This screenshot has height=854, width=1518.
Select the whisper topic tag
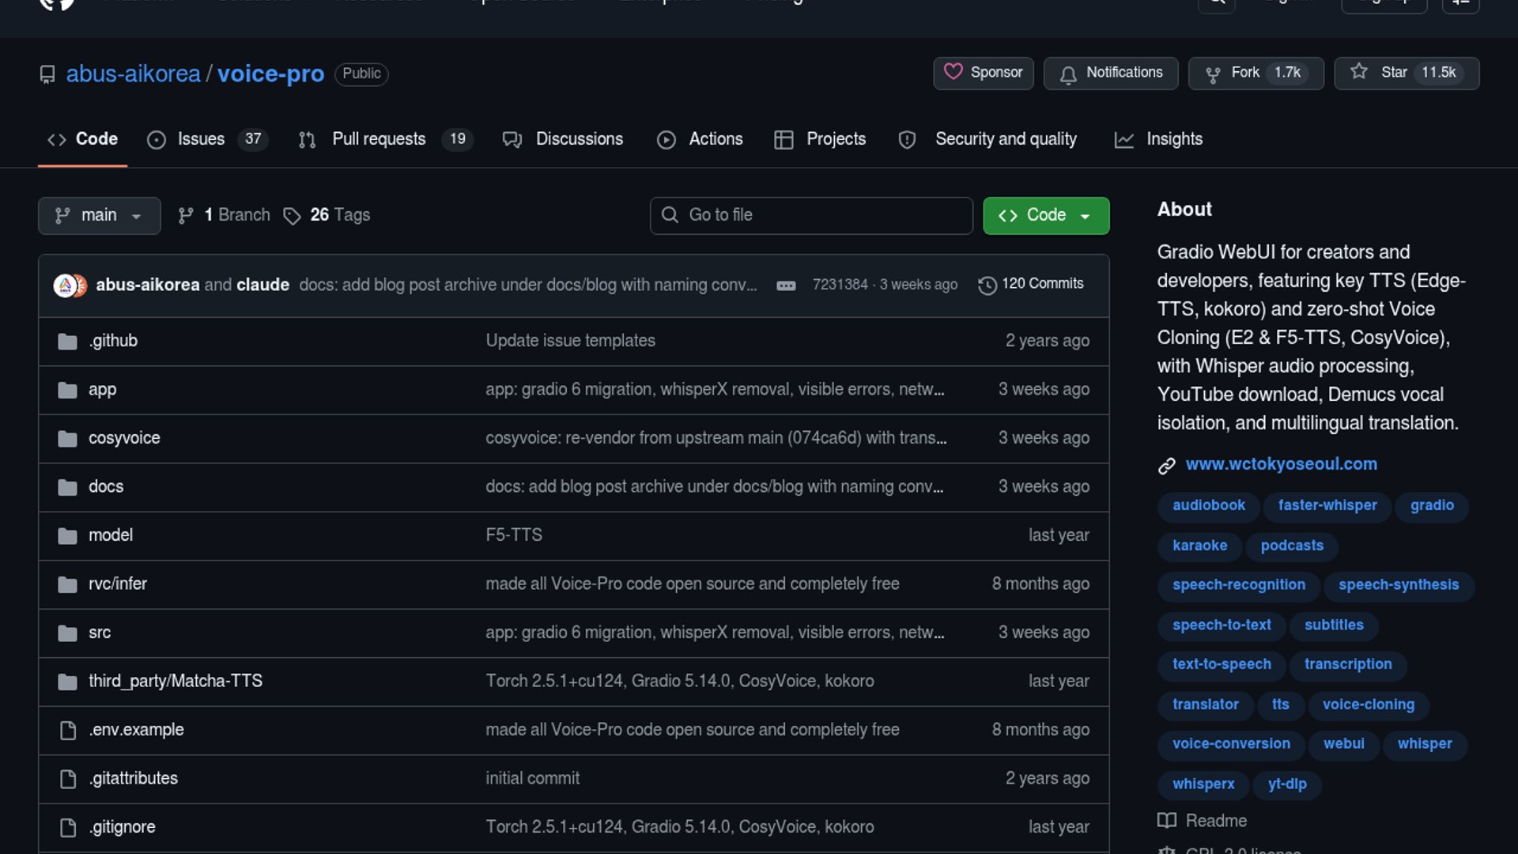coord(1424,745)
